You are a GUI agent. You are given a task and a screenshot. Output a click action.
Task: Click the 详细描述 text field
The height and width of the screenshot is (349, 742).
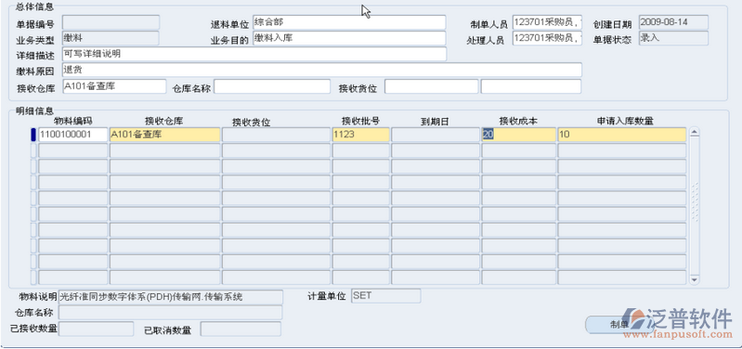(x=254, y=54)
